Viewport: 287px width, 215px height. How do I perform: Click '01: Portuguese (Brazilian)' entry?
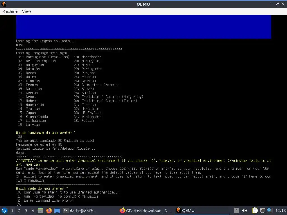(x=44, y=57)
